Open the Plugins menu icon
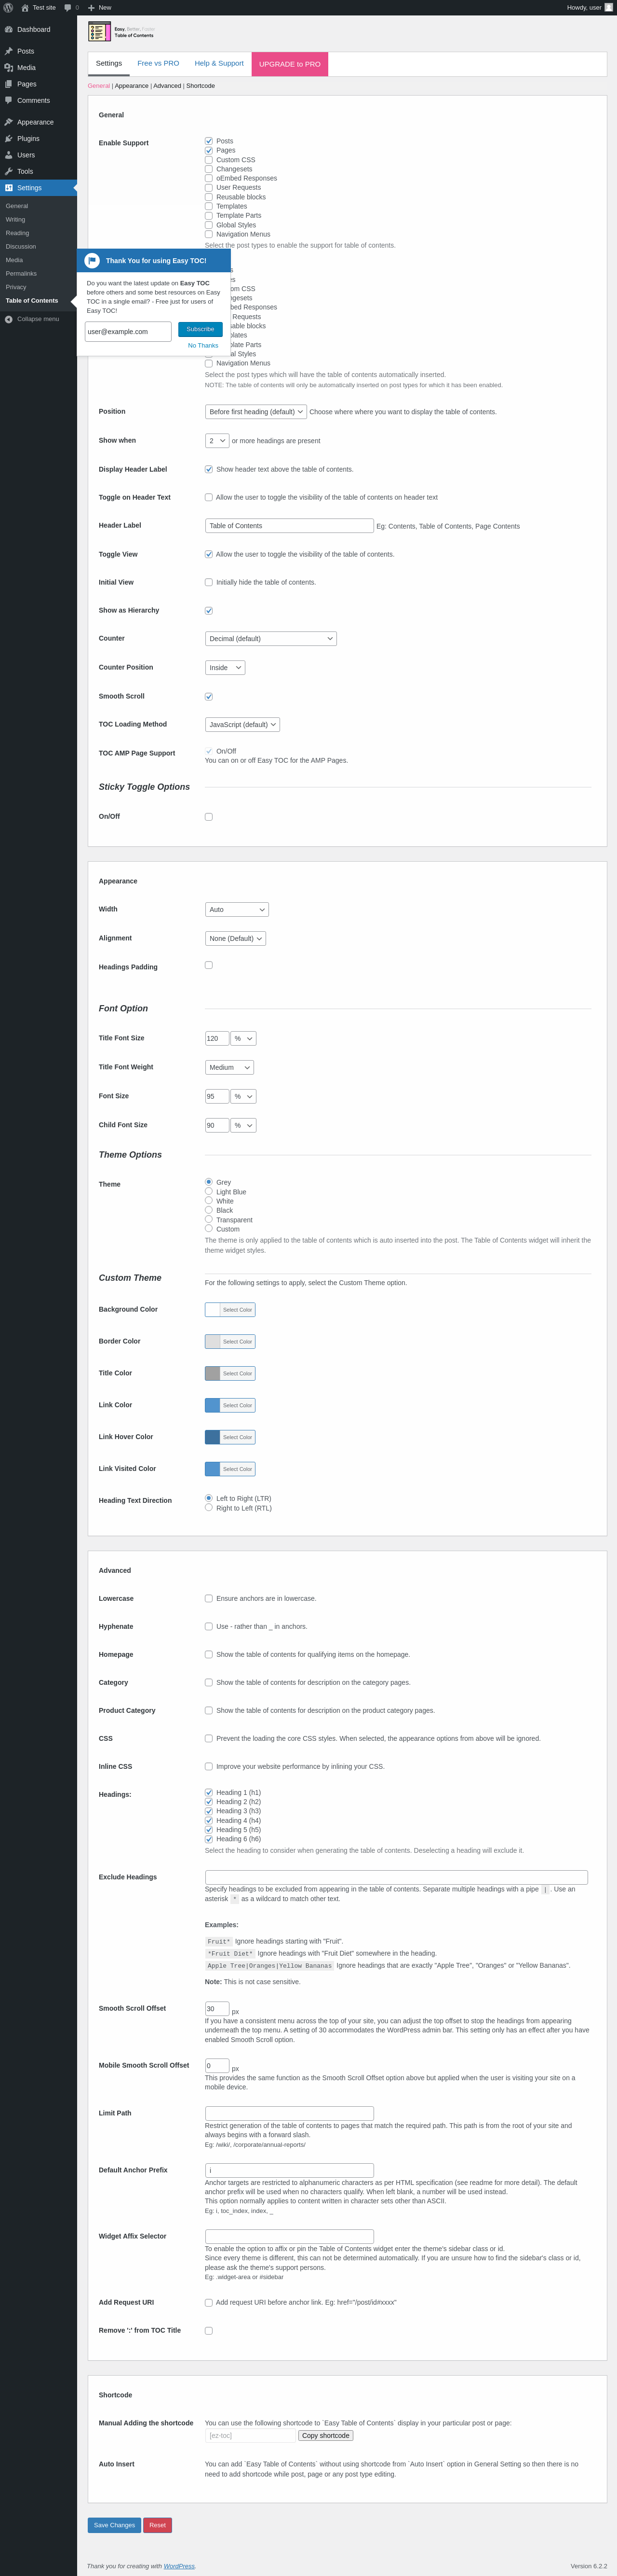This screenshot has height=2576, width=617. click(x=8, y=139)
